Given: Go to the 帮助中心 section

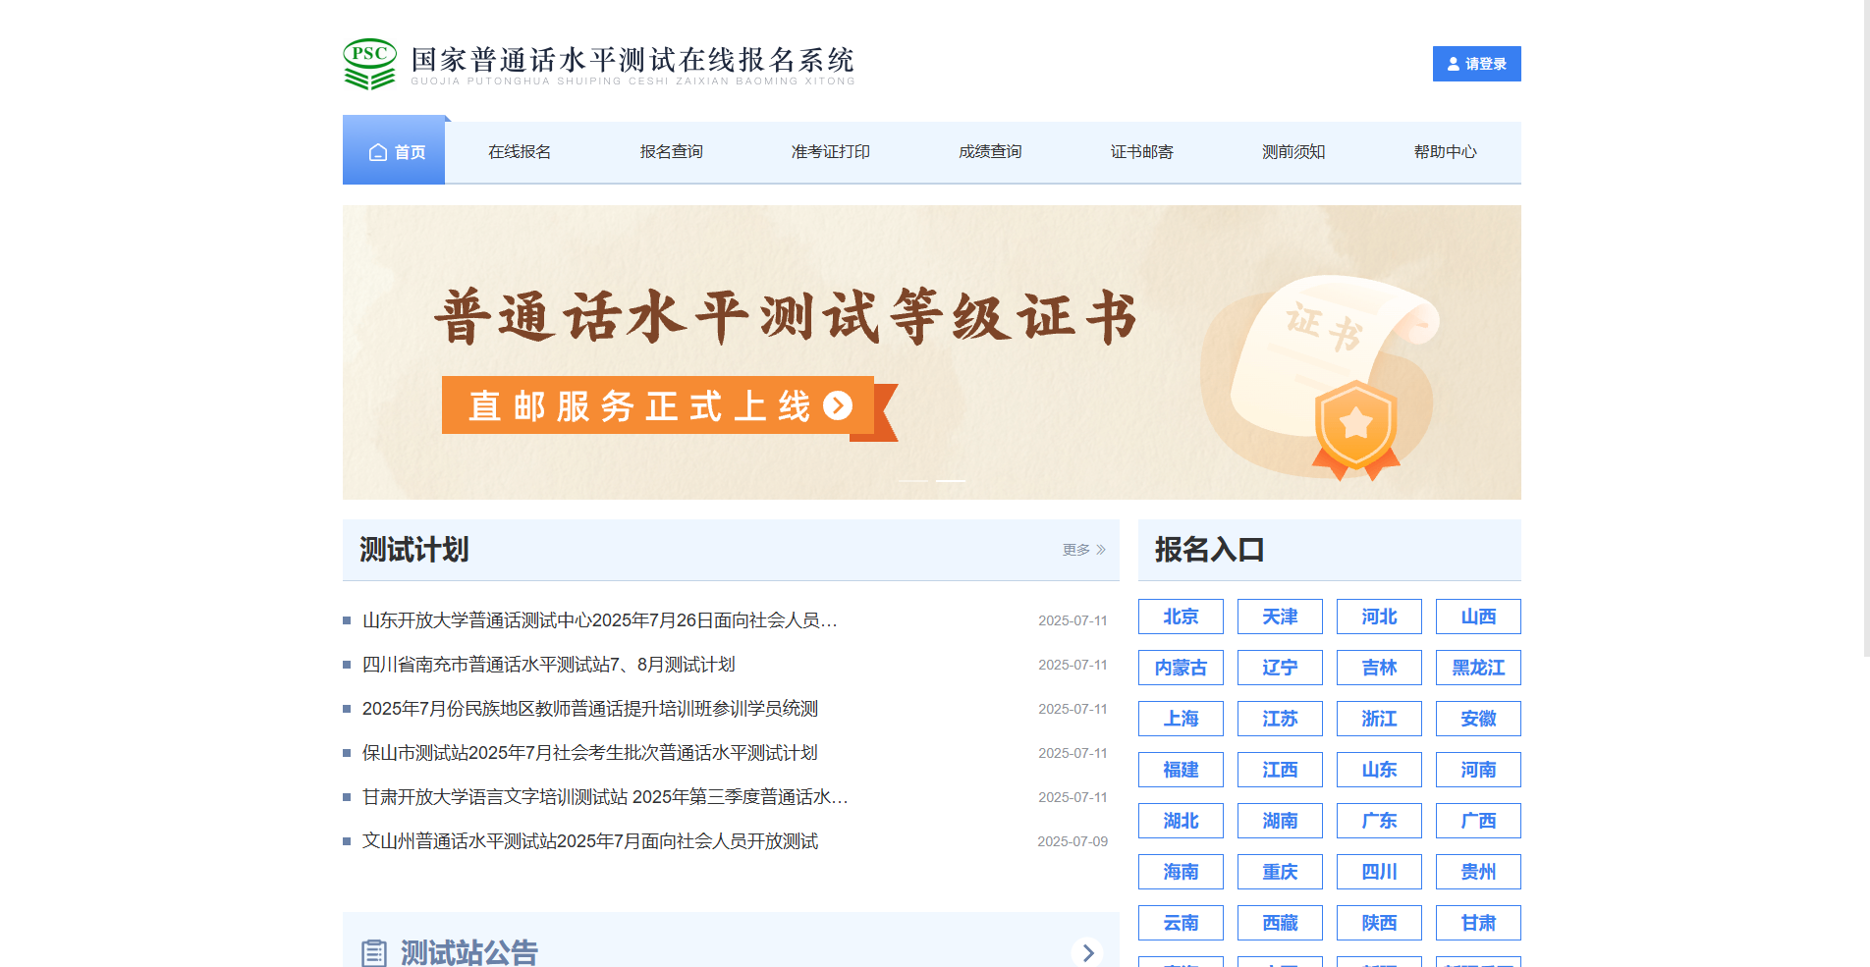Looking at the screenshot, I should [1445, 151].
